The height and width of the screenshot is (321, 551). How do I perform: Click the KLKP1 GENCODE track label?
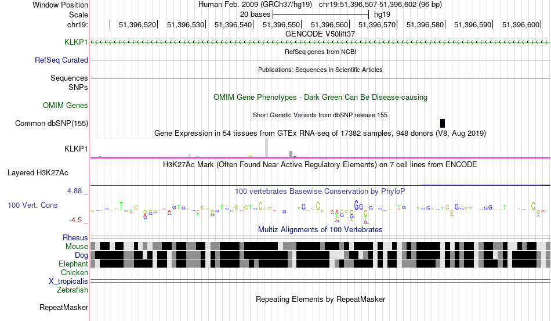tap(76, 42)
